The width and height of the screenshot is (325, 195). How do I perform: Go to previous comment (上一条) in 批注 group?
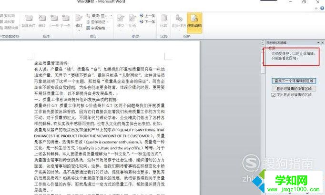point(54,21)
